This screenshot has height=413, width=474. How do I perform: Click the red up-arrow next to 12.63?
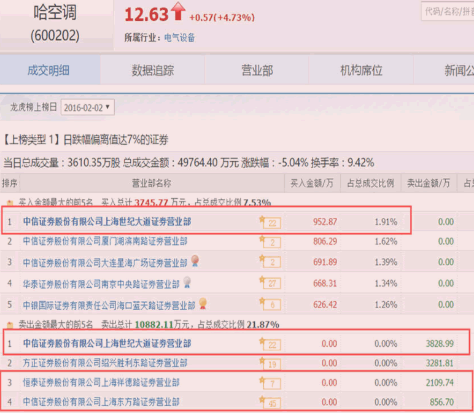(x=178, y=11)
